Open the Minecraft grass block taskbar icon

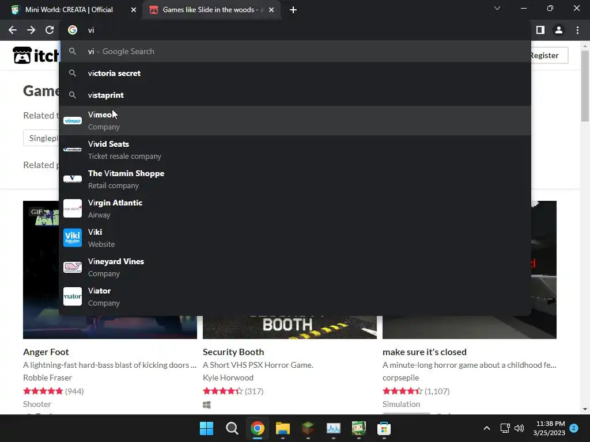click(308, 428)
